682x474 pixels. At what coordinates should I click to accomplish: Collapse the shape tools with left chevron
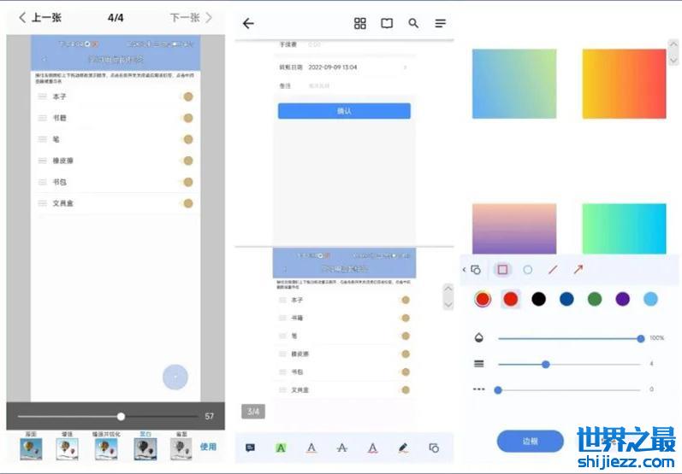tap(465, 270)
